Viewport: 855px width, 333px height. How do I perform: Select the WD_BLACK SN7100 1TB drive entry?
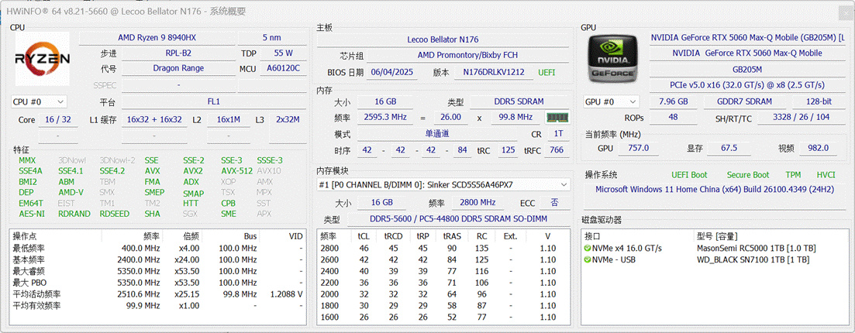coord(753,260)
